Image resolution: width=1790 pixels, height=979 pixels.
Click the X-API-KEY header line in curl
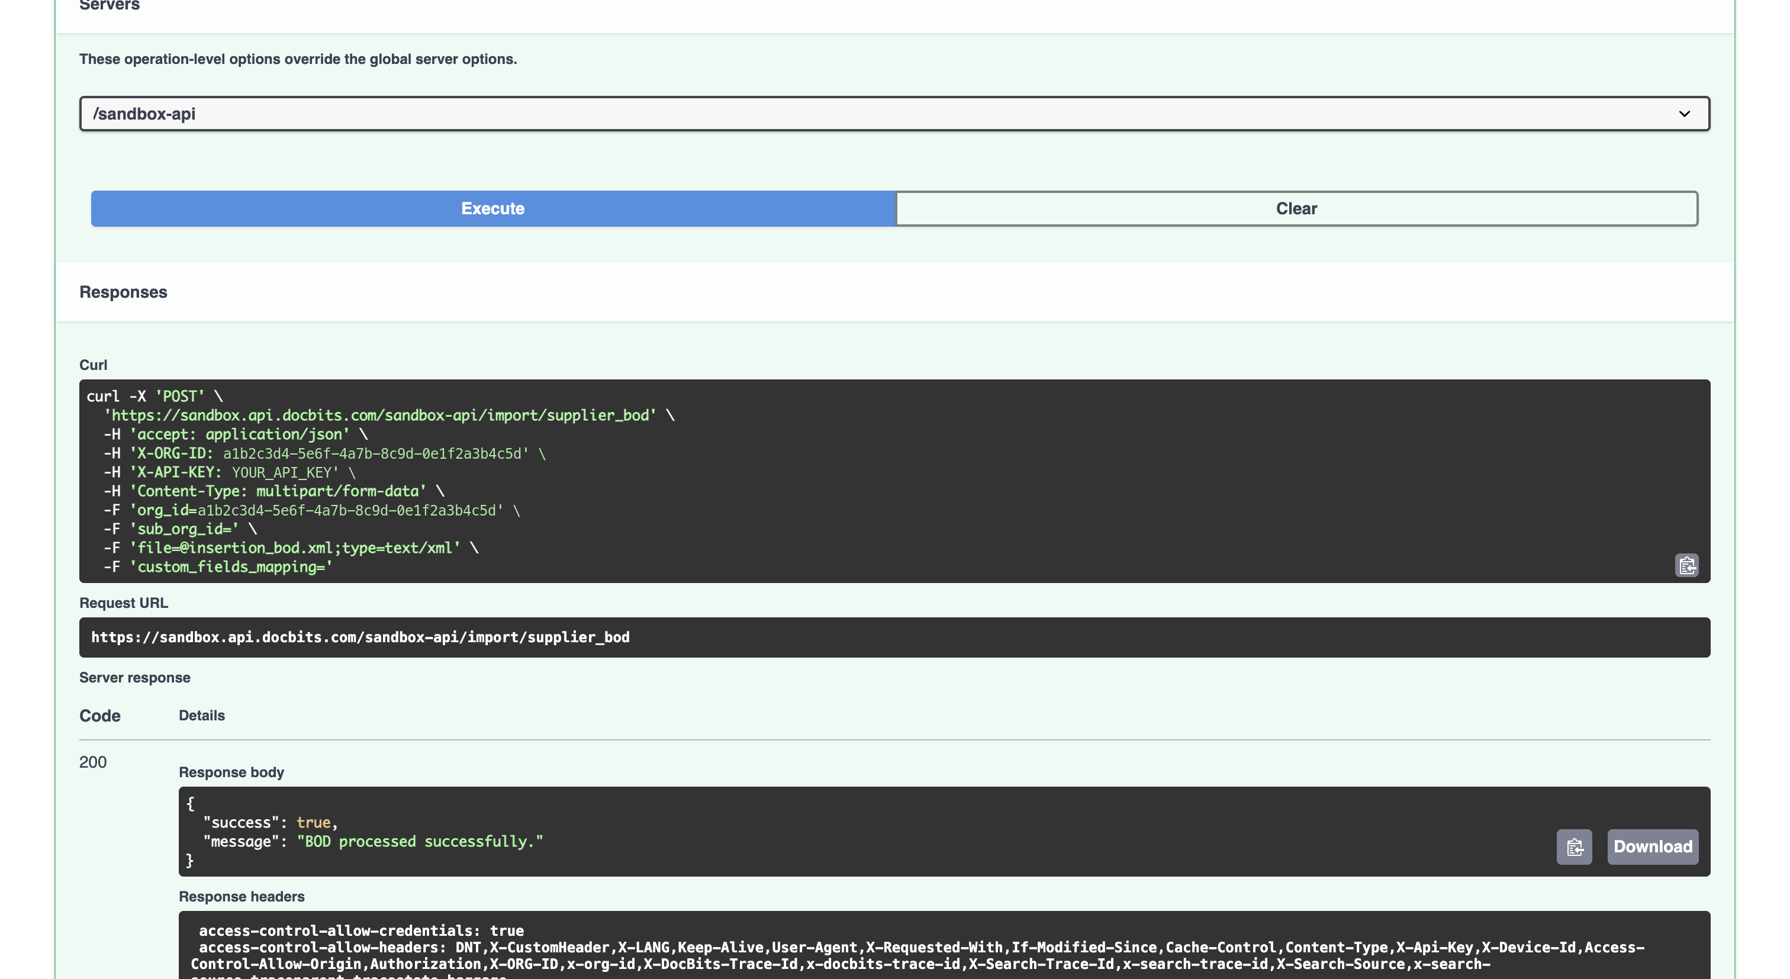click(230, 472)
